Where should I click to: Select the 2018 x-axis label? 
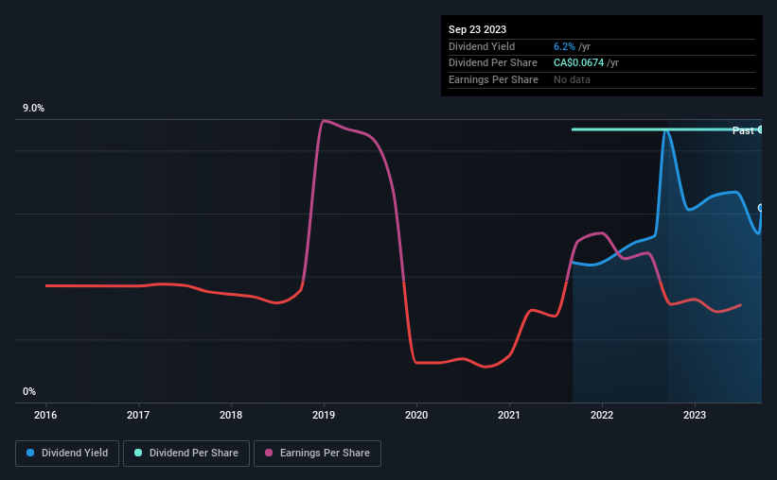[231, 415]
